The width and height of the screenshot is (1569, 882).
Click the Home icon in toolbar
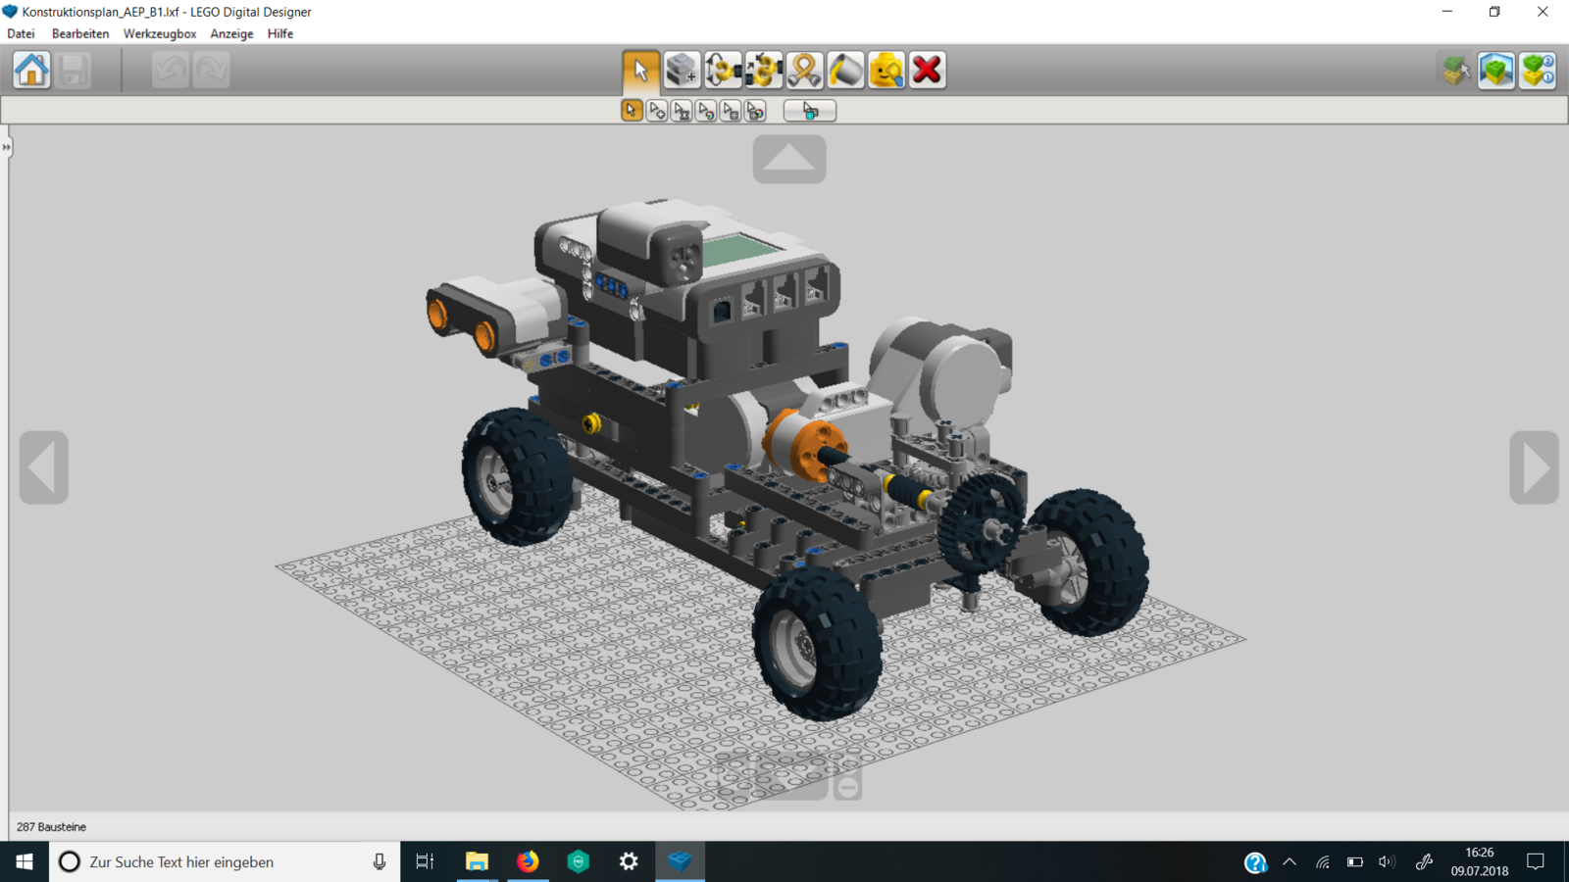point(31,71)
